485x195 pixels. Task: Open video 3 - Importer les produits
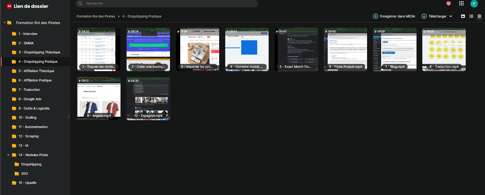pyautogui.click(x=197, y=49)
